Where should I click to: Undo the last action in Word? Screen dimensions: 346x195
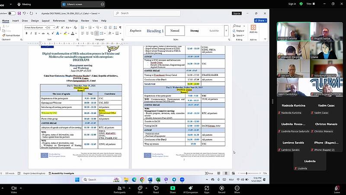(24, 13)
